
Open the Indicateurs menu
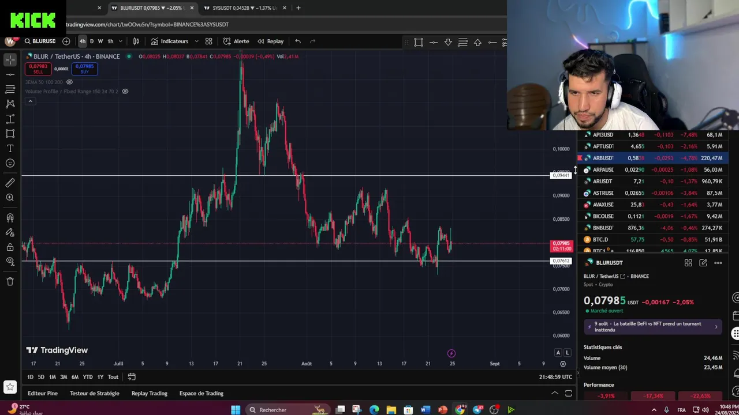tap(170, 41)
